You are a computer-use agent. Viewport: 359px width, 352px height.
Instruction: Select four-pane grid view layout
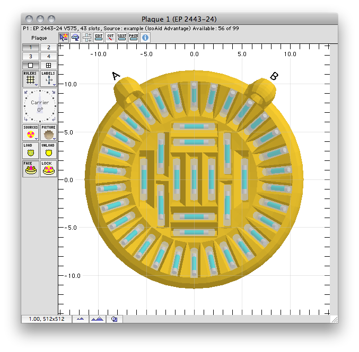tap(49, 66)
